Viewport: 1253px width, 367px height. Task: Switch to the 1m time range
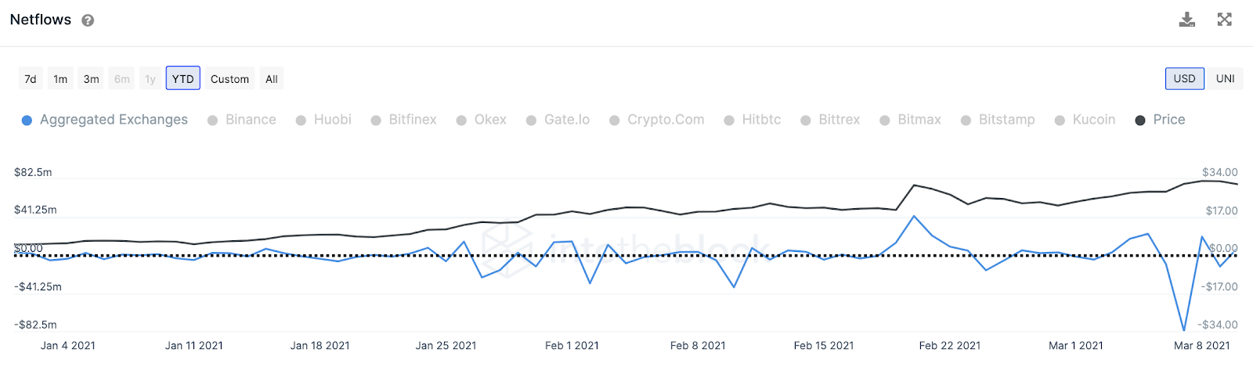click(60, 79)
